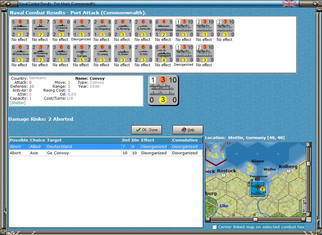Click the Transport unit counter
Viewport: 322px width, 235px height.
click(164, 53)
